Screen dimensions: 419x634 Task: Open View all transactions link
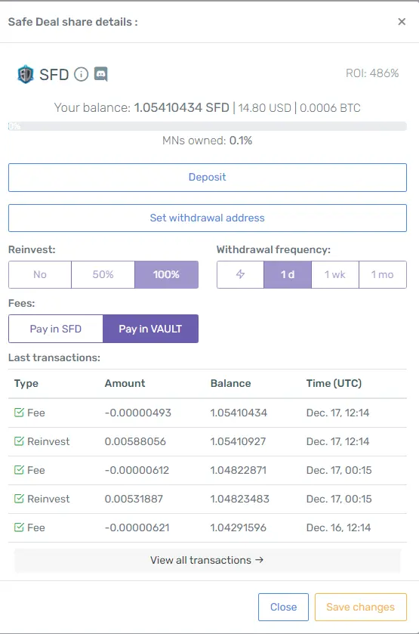(208, 560)
